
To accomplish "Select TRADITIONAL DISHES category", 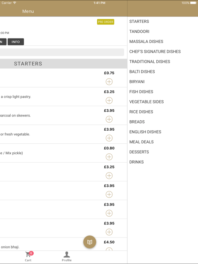I will point(150,62).
